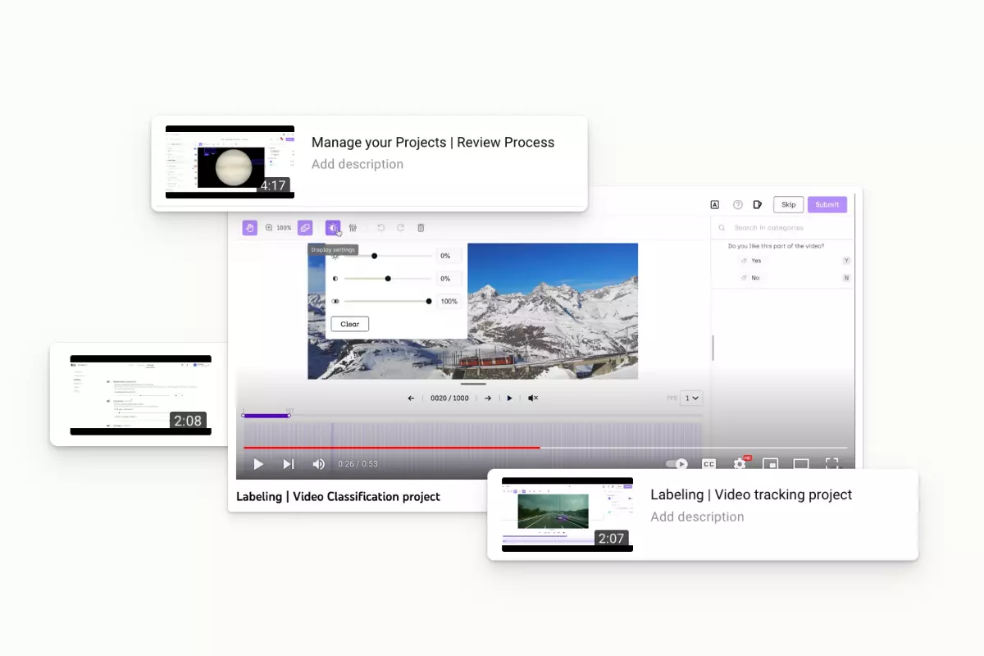This screenshot has width=984, height=656.
Task: Open the FPS dropdown
Action: (x=692, y=398)
